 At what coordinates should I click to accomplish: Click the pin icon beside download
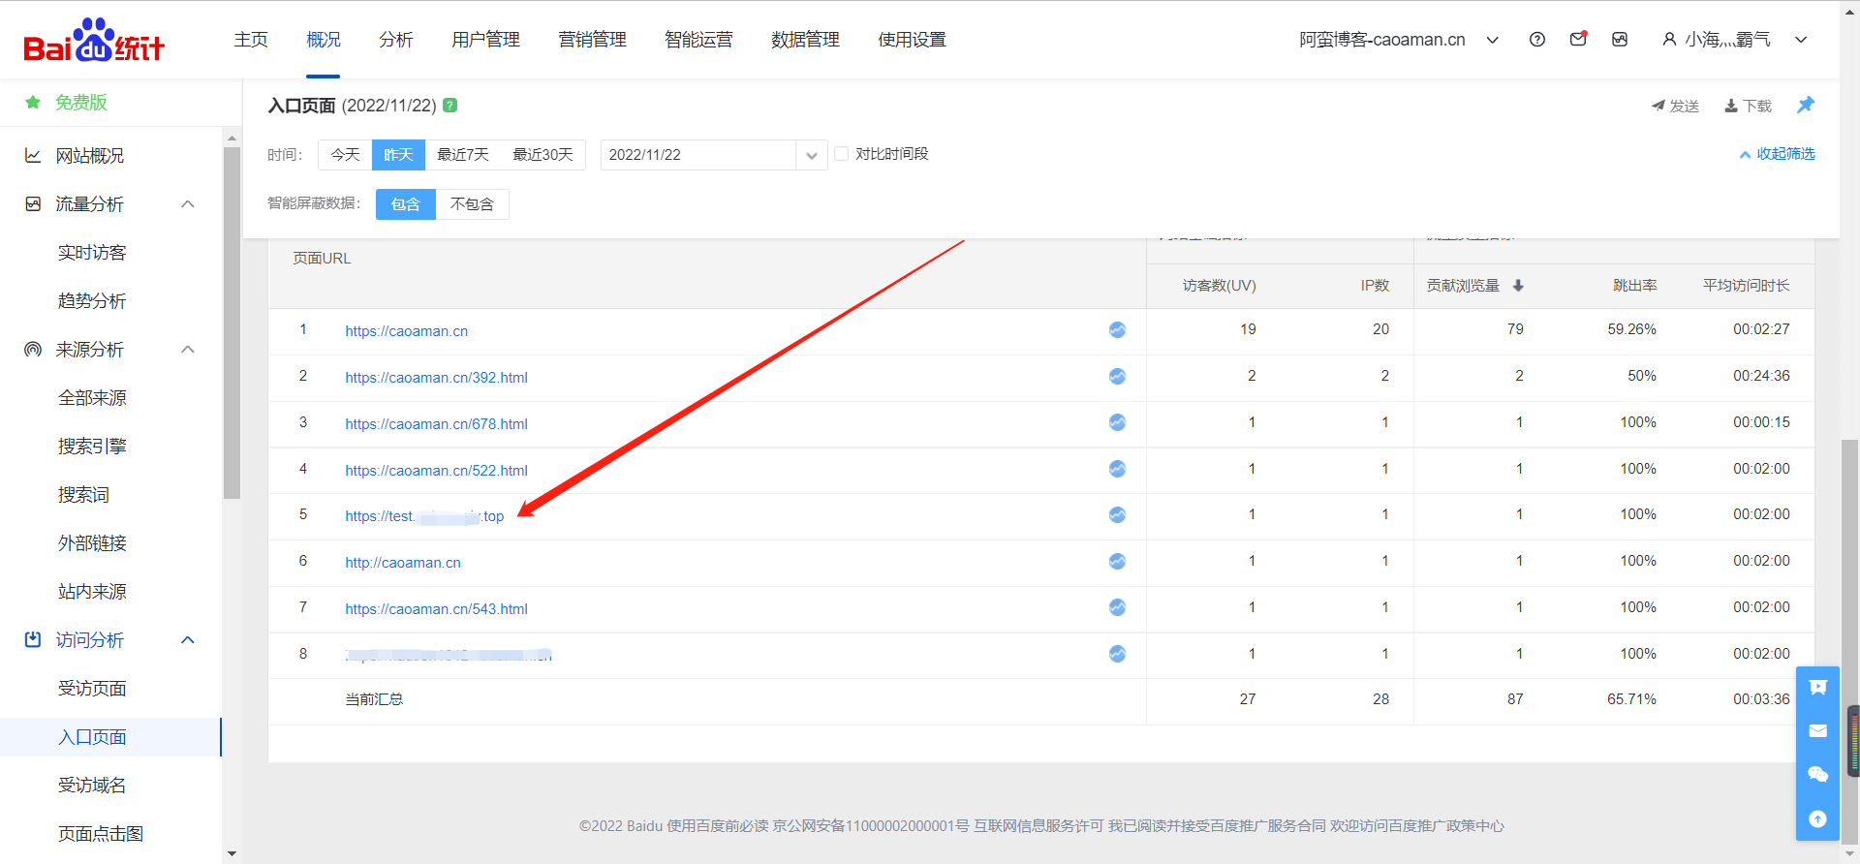pyautogui.click(x=1806, y=106)
